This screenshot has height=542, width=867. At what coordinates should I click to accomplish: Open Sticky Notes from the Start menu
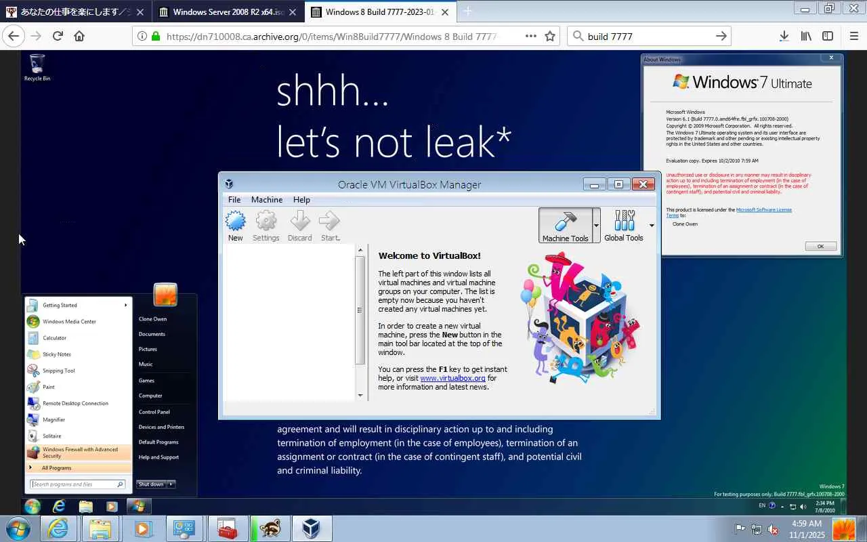pyautogui.click(x=79, y=354)
